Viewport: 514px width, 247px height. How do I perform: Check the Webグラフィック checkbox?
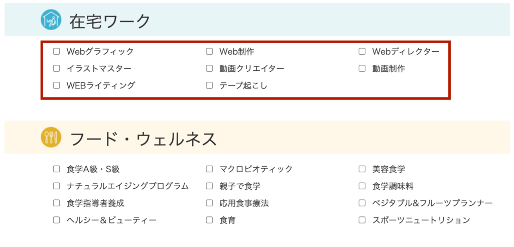coord(57,52)
